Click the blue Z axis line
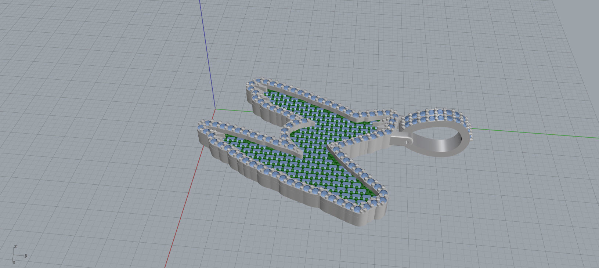Viewport: 599px width, 268px height. point(208,54)
